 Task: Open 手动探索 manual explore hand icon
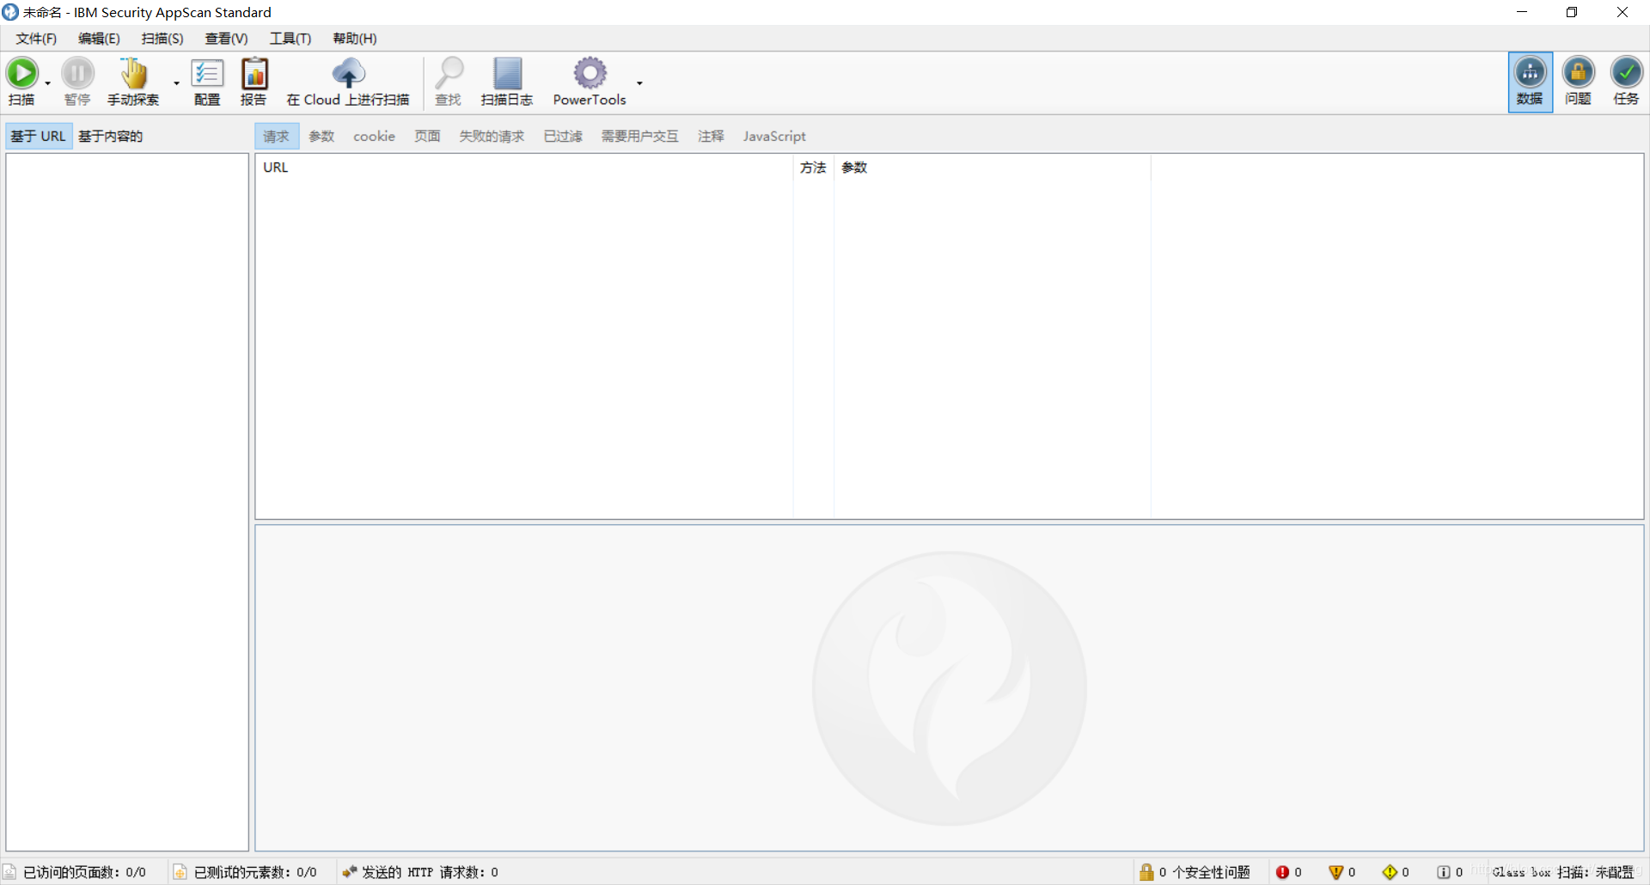pyautogui.click(x=133, y=73)
